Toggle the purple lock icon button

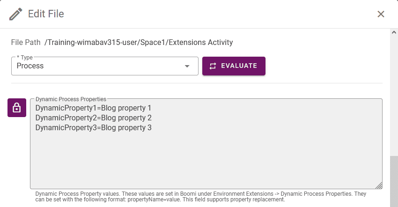pyautogui.click(x=17, y=108)
